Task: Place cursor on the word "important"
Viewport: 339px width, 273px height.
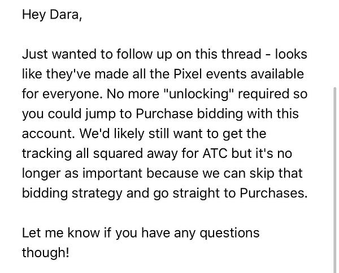Action: pyautogui.click(x=112, y=174)
